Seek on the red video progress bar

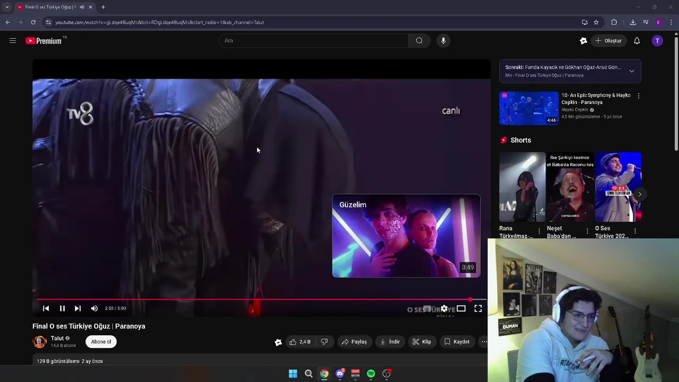(260, 300)
